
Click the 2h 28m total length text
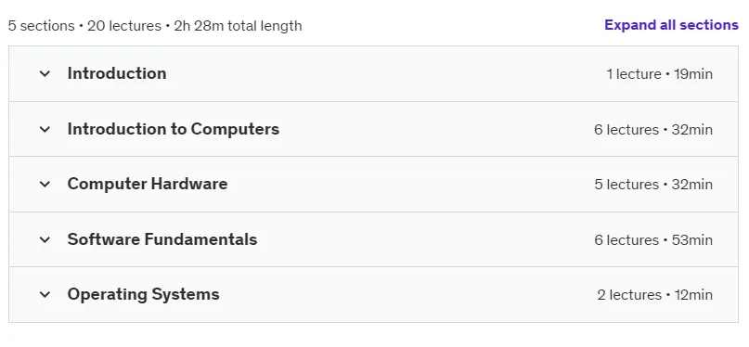238,25
